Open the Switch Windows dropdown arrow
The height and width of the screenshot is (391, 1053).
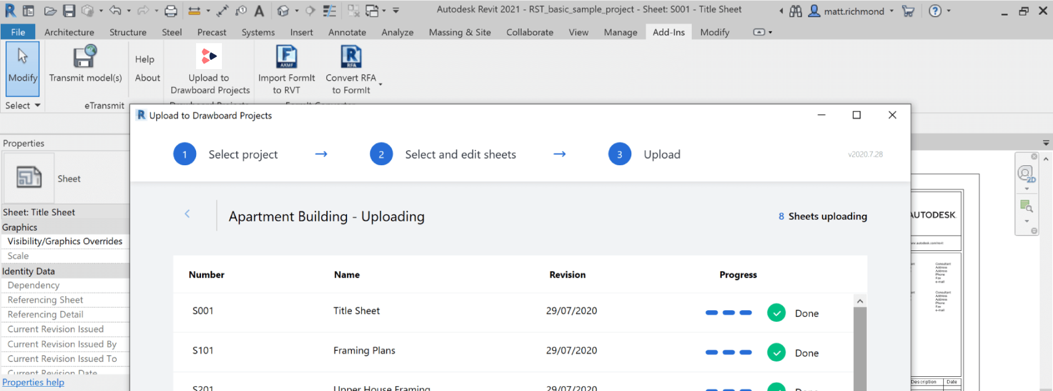[383, 11]
